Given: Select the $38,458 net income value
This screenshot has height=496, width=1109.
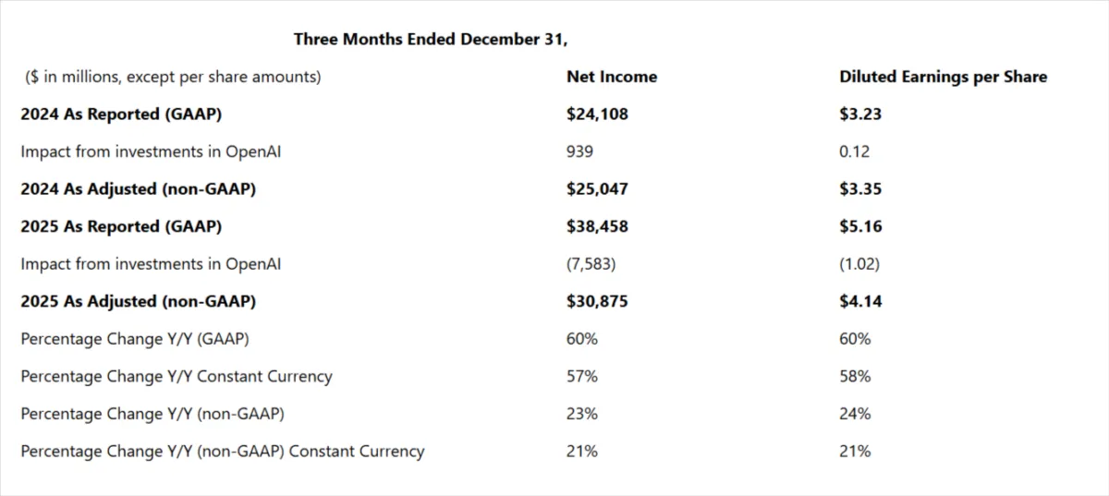Looking at the screenshot, I should (597, 226).
